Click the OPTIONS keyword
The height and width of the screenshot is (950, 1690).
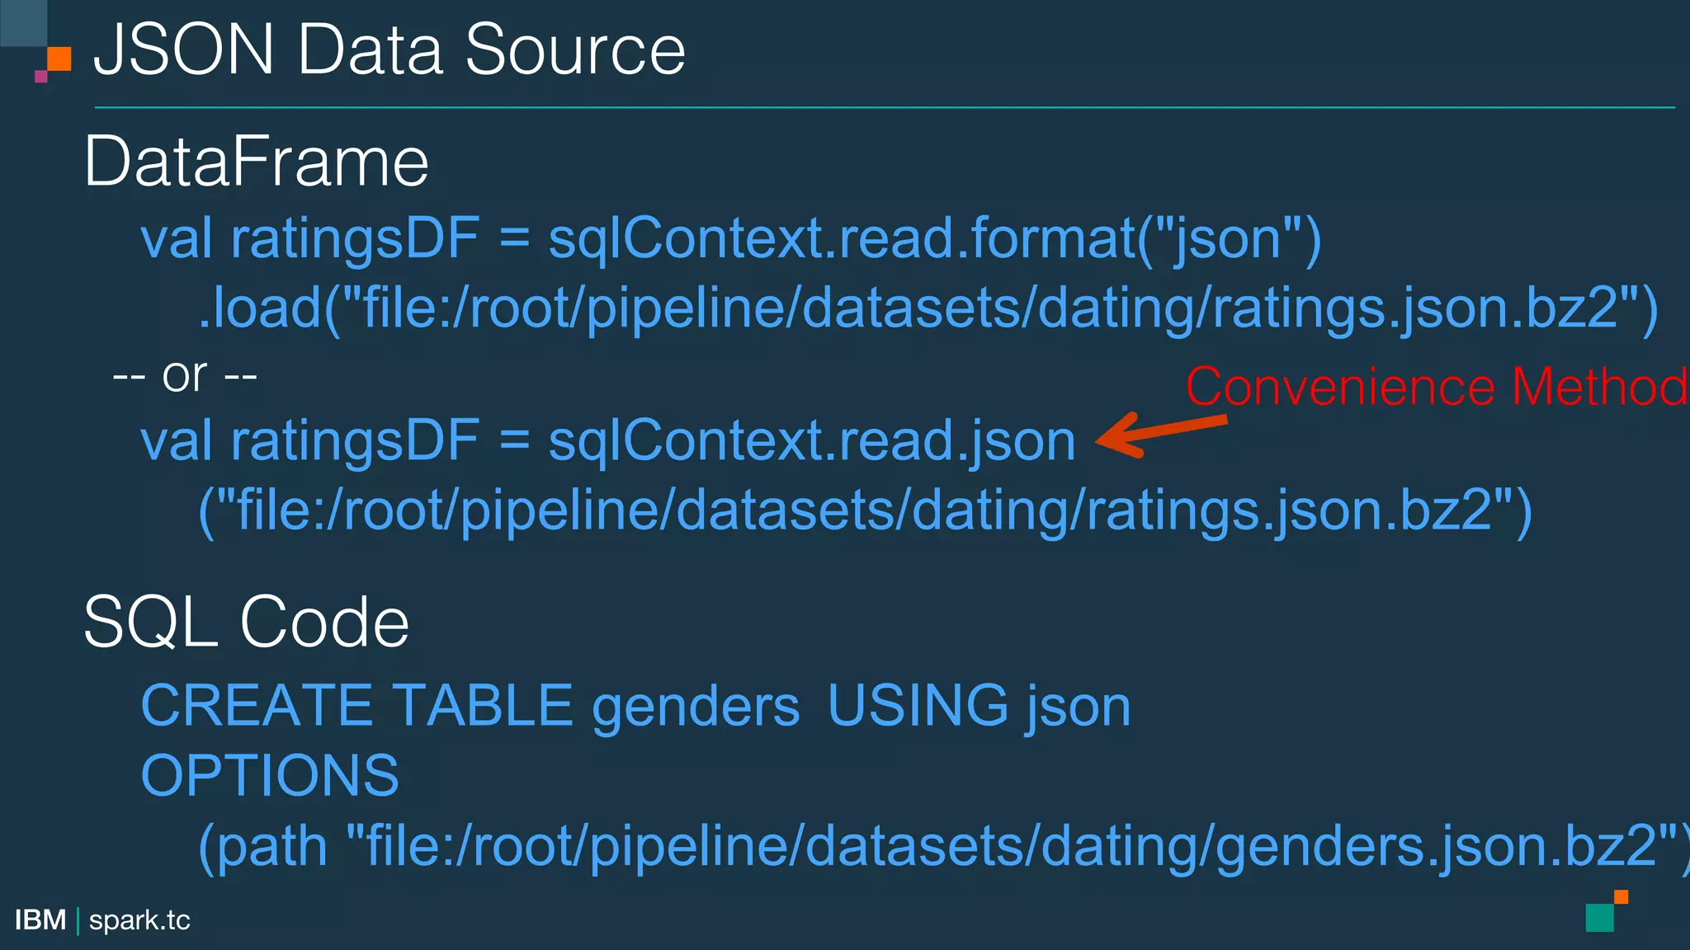pyautogui.click(x=270, y=775)
